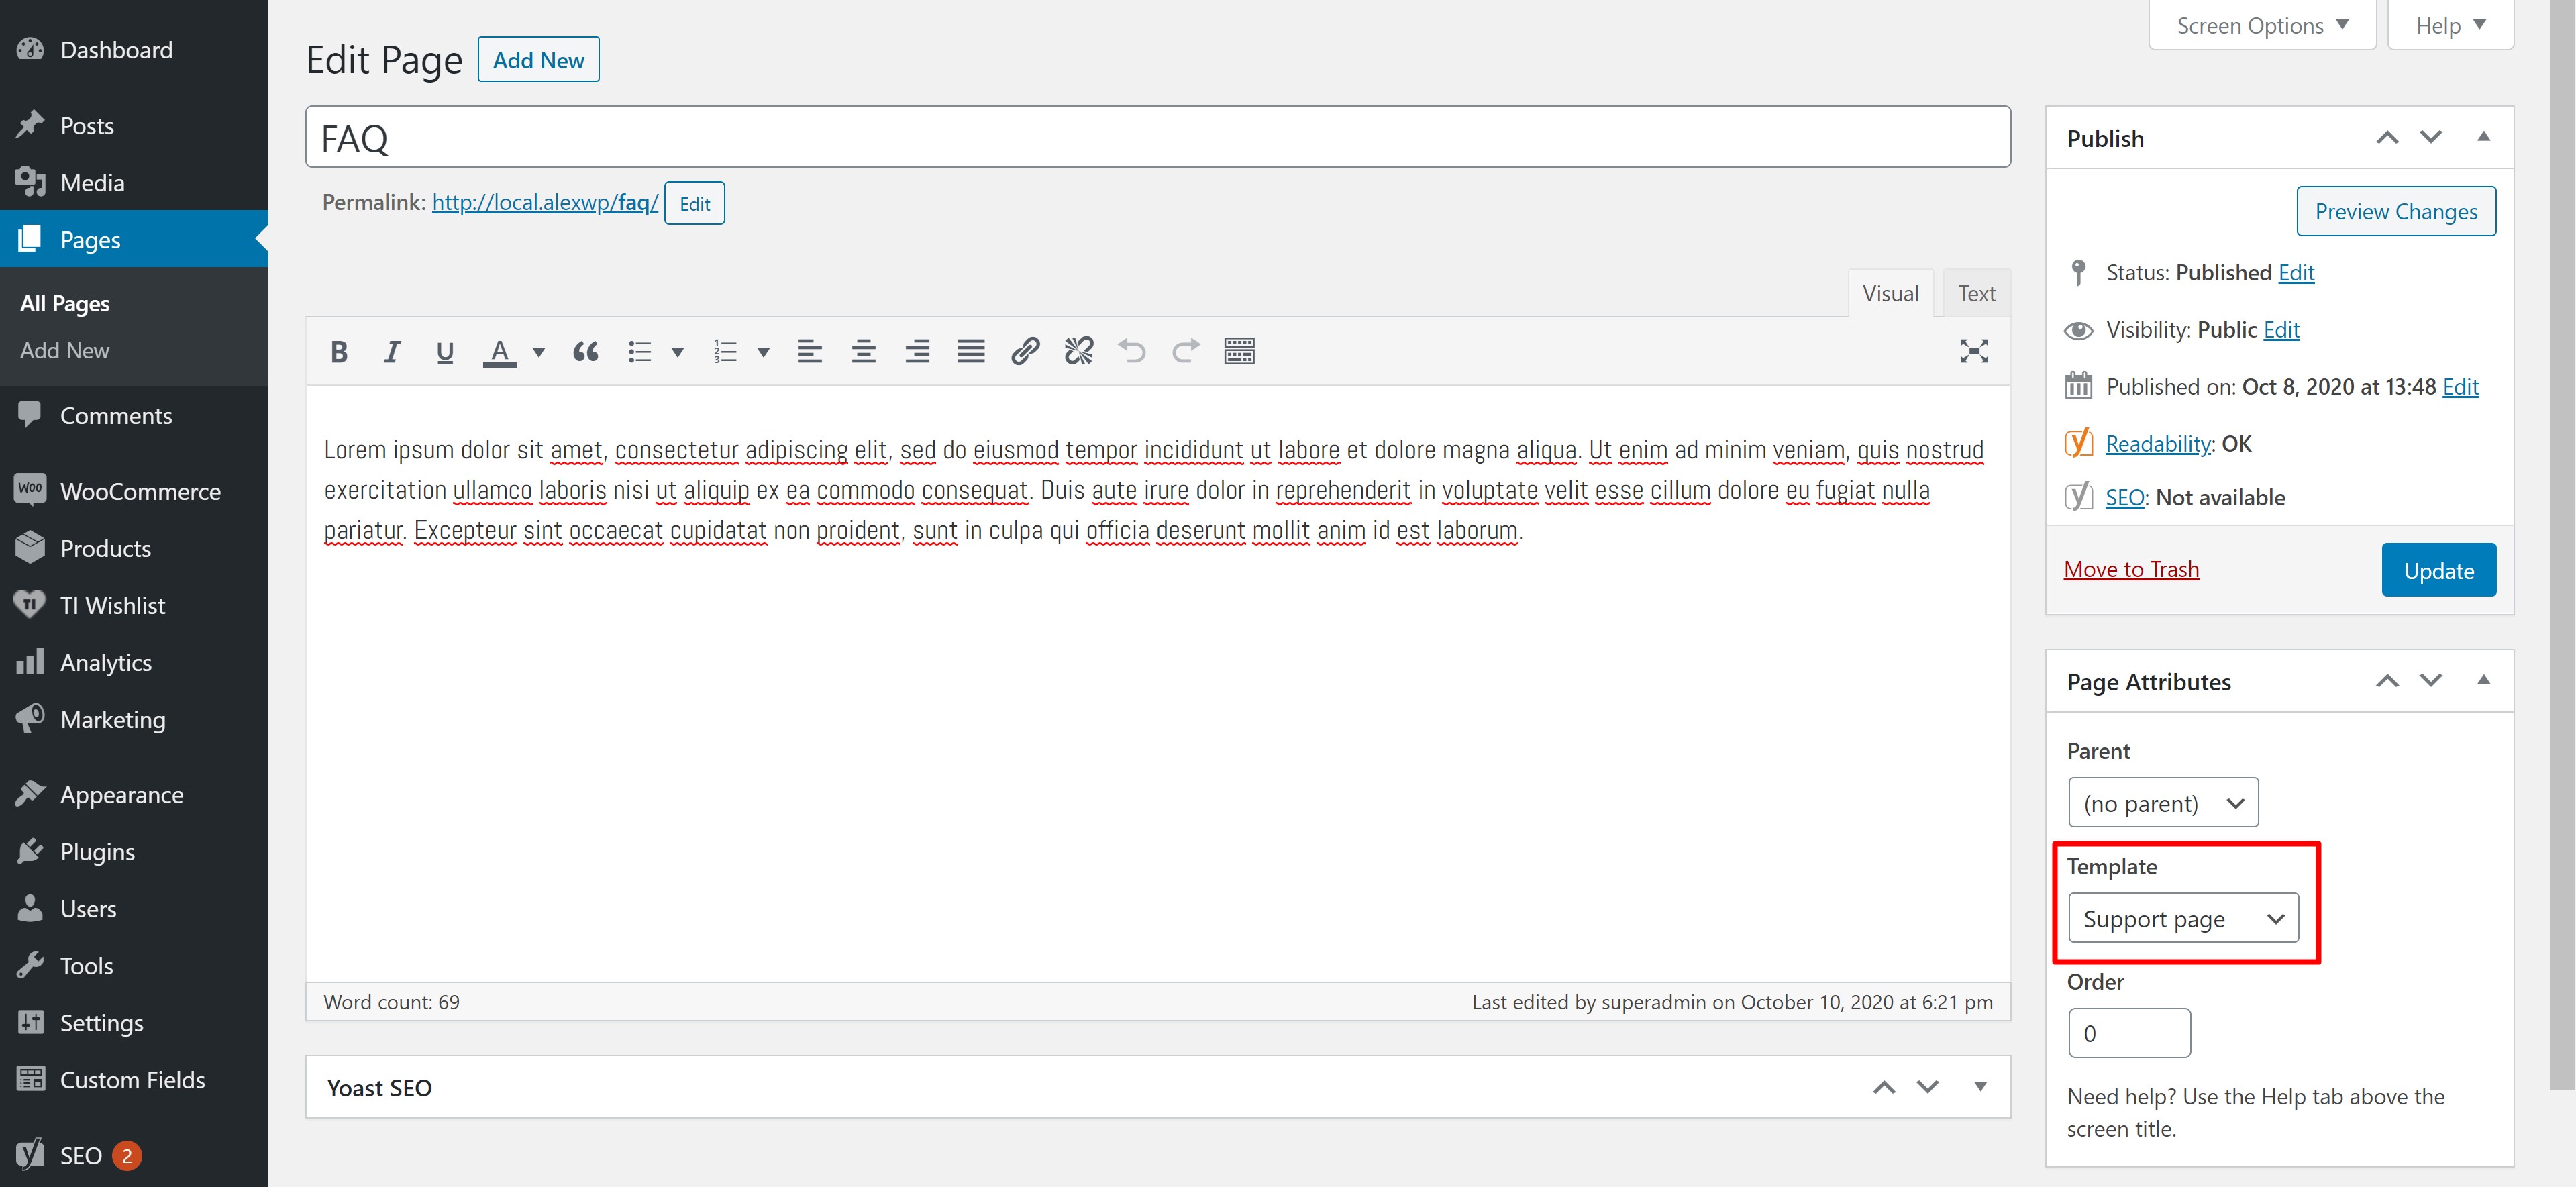Image resolution: width=2576 pixels, height=1187 pixels.
Task: Toggle bold formatting in editor toolbar
Action: click(339, 351)
